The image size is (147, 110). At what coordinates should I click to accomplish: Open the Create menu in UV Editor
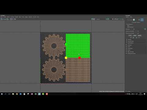tap(5, 17)
